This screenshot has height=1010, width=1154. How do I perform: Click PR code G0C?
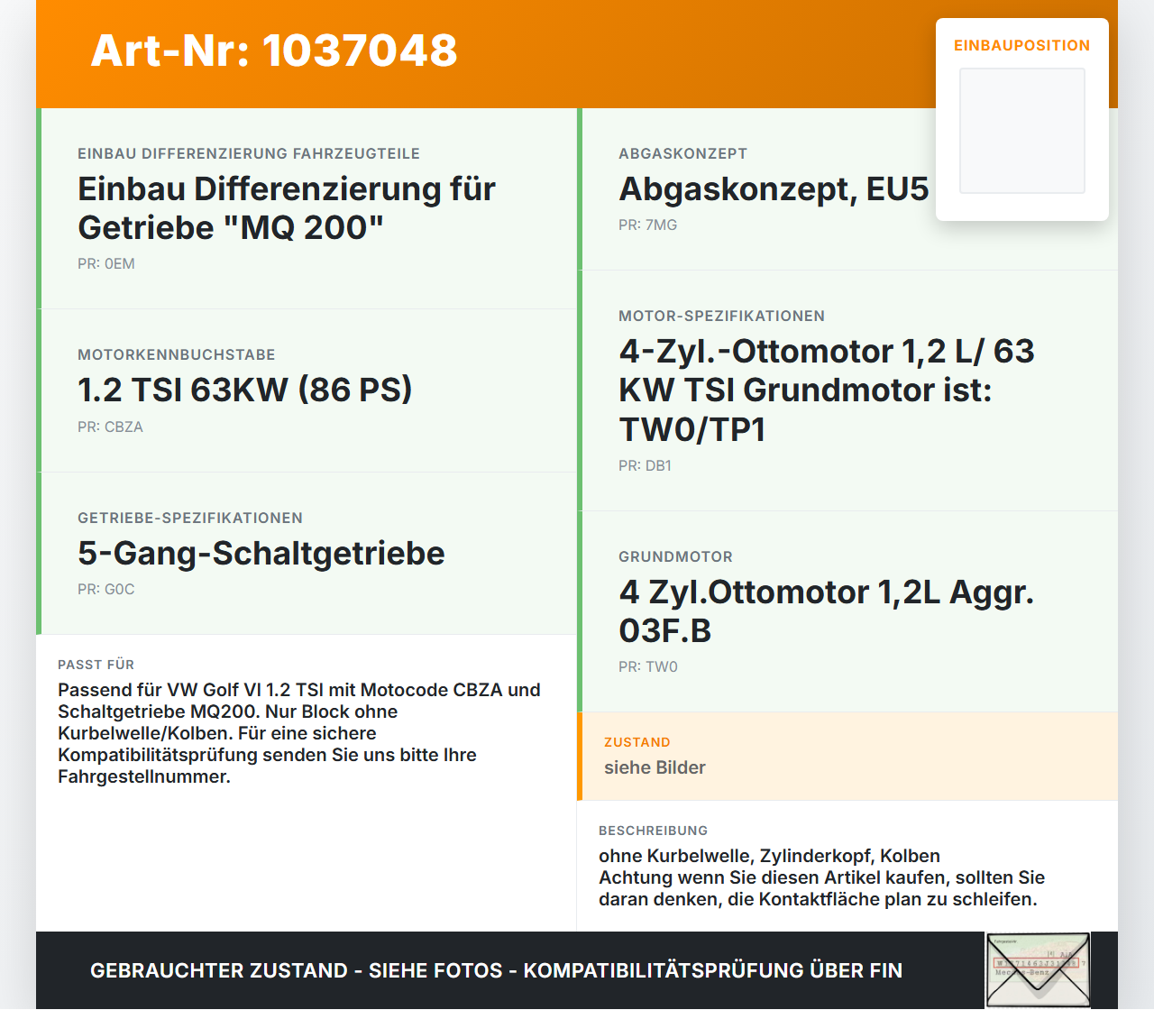pos(106,590)
